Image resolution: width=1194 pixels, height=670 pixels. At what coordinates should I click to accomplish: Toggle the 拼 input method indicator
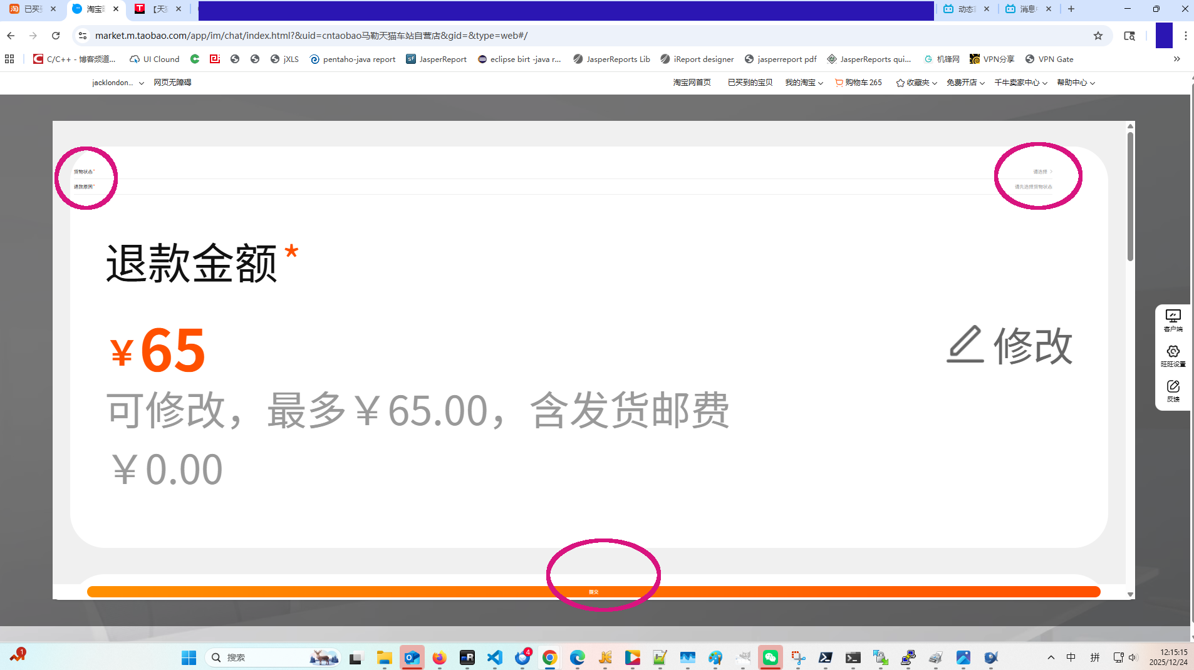(1094, 657)
